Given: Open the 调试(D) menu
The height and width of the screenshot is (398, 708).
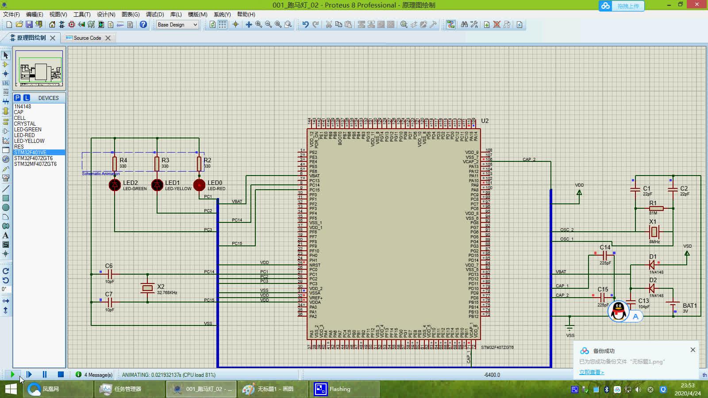Looking at the screenshot, I should [x=155, y=14].
